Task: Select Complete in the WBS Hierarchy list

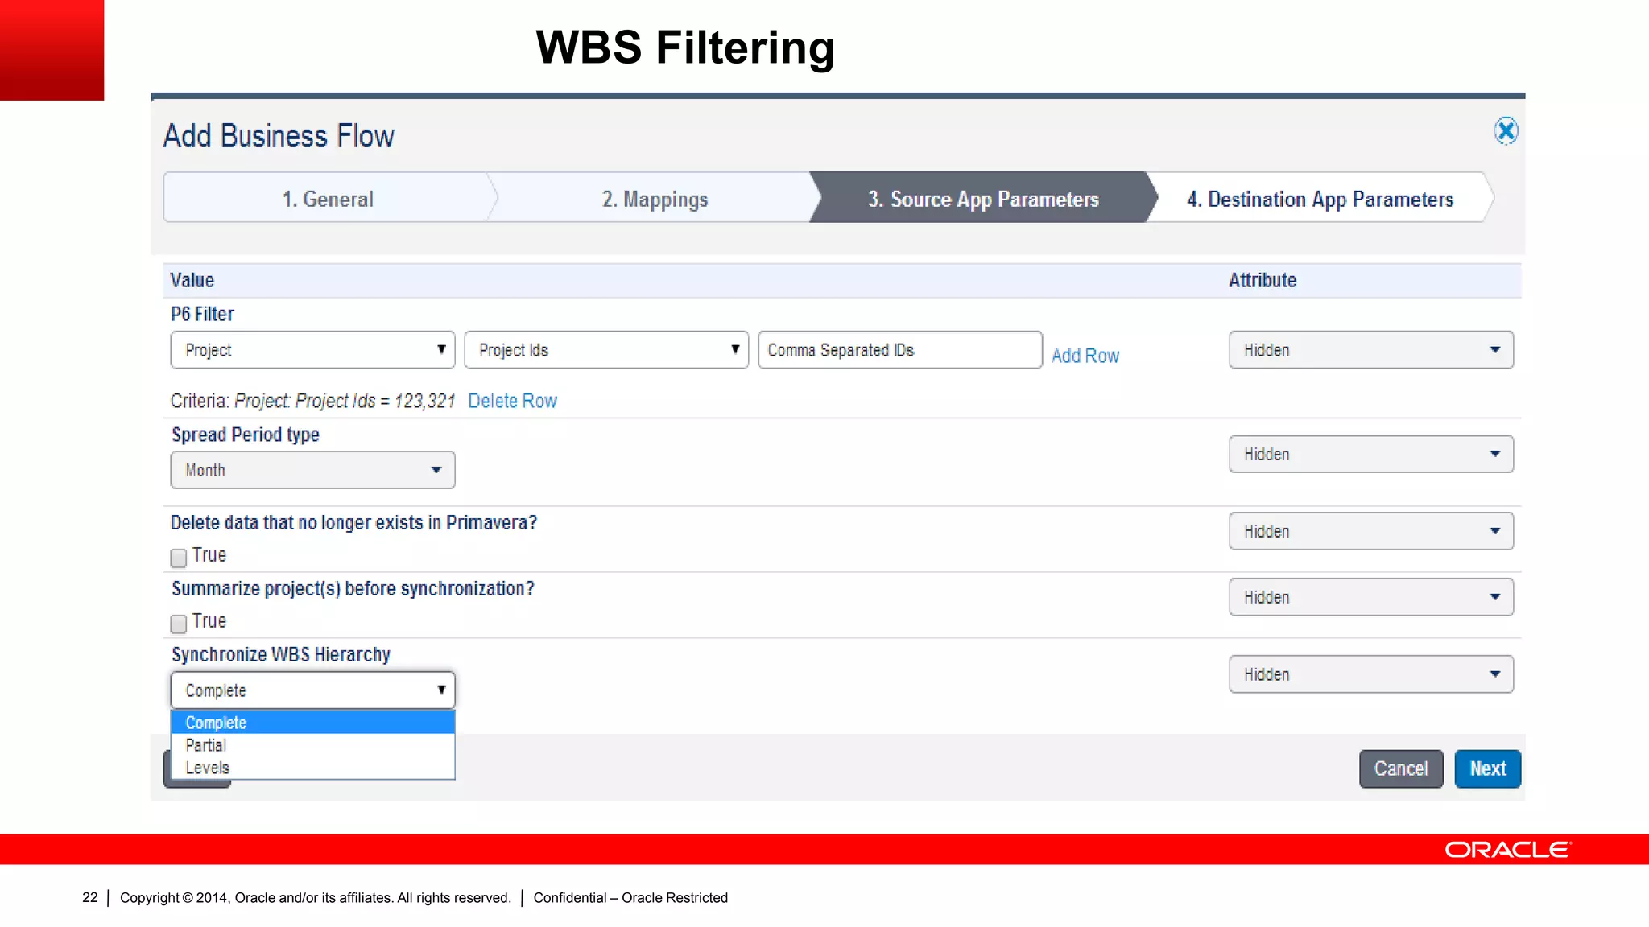Action: (312, 723)
